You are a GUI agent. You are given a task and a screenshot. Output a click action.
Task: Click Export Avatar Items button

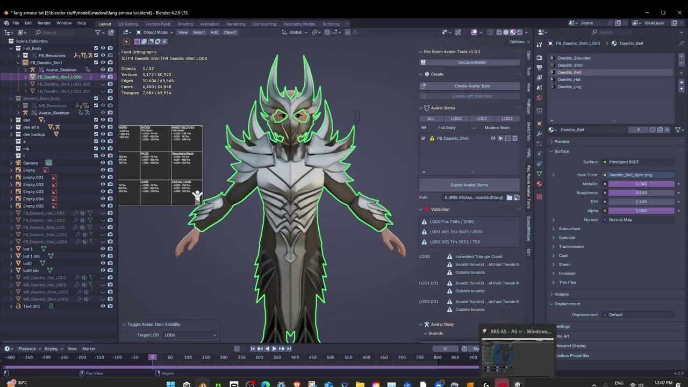[470, 185]
